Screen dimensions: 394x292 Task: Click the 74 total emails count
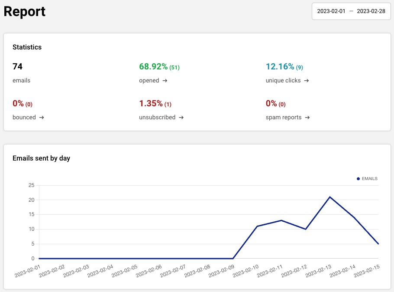coord(17,67)
